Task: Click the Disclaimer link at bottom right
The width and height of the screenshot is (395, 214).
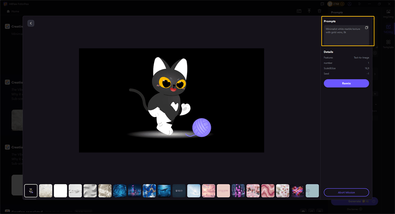Action: click(x=355, y=209)
